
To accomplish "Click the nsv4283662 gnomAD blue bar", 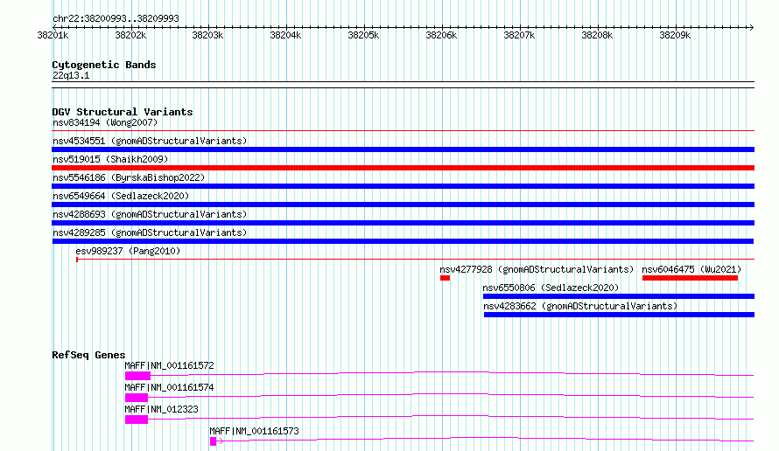I will (x=619, y=315).
